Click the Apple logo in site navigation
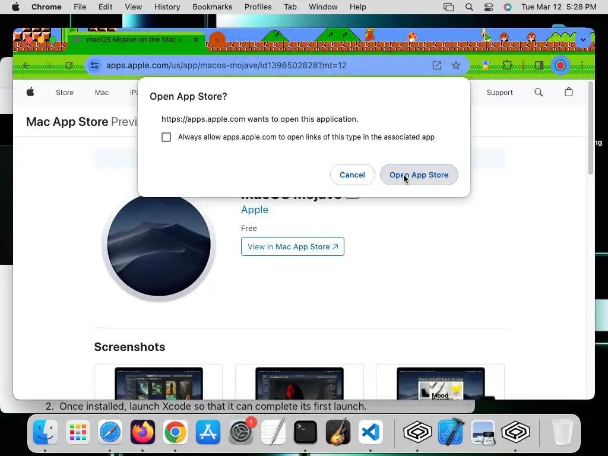 click(30, 92)
